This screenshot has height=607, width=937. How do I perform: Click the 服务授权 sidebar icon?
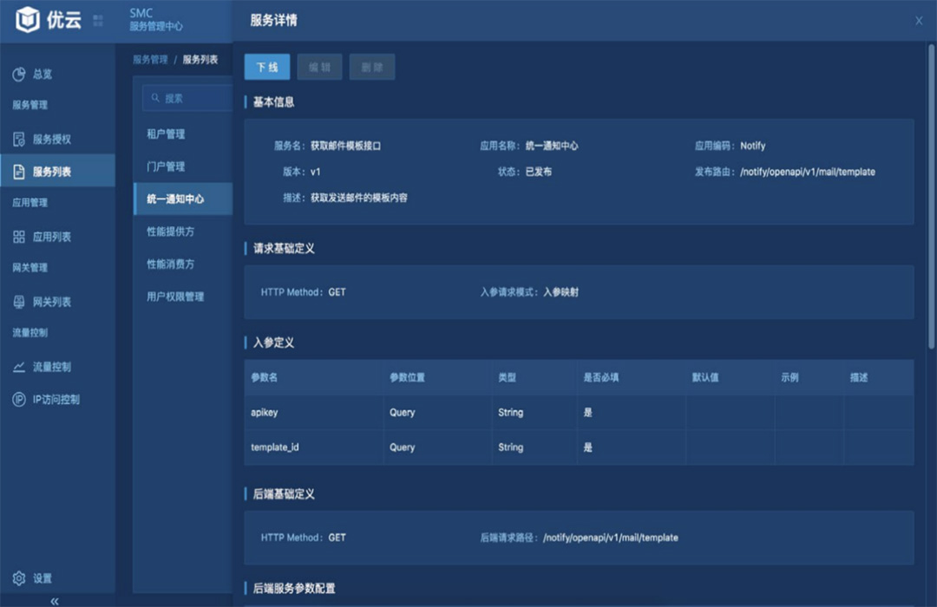coord(19,139)
